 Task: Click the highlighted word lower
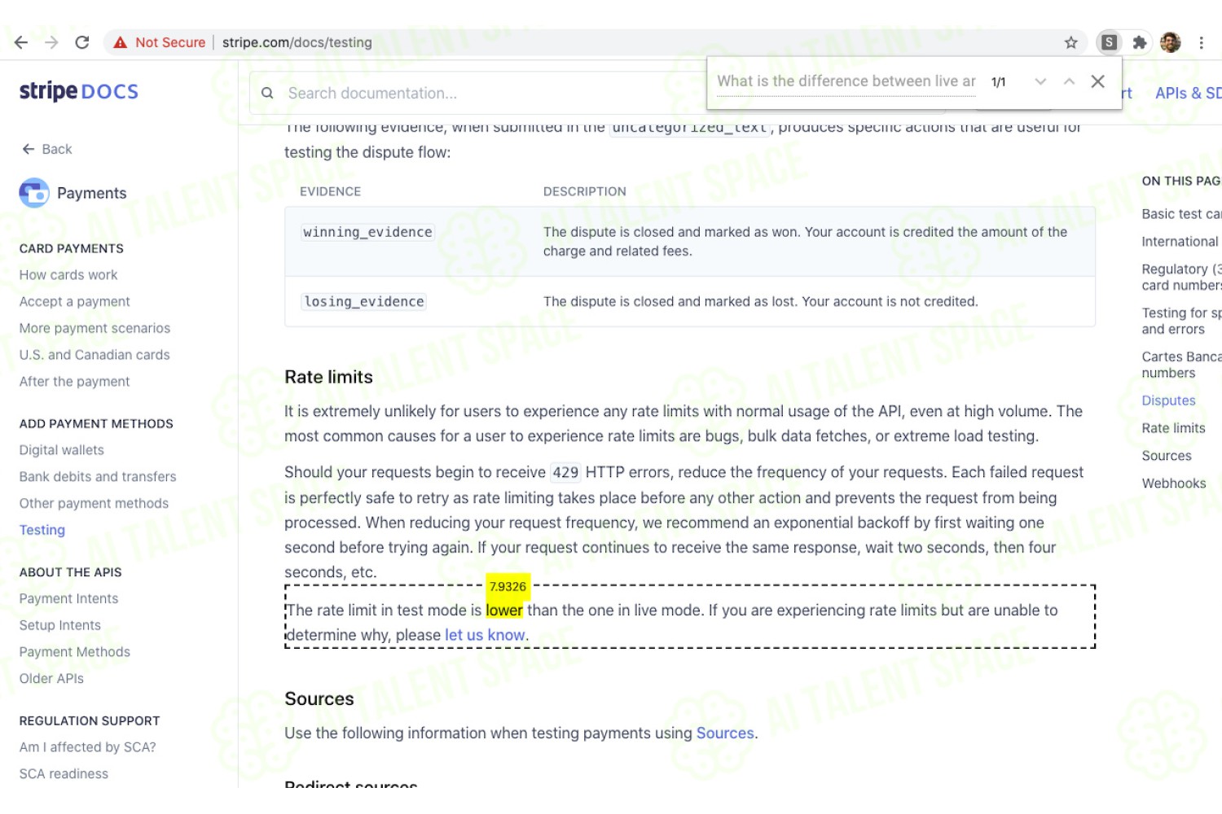click(504, 610)
